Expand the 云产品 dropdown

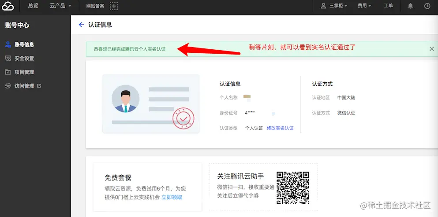[60, 6]
